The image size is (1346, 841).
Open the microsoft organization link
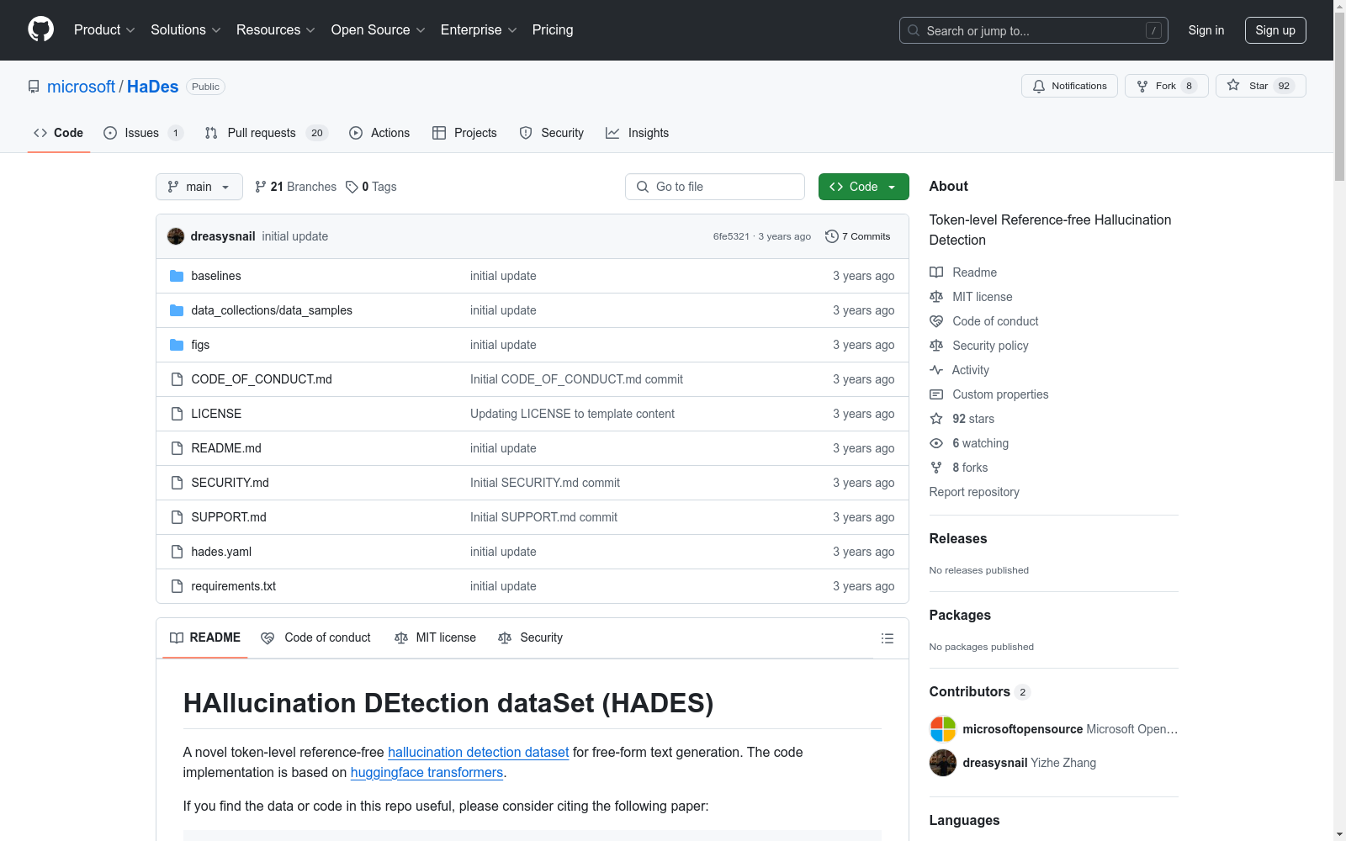(x=81, y=87)
